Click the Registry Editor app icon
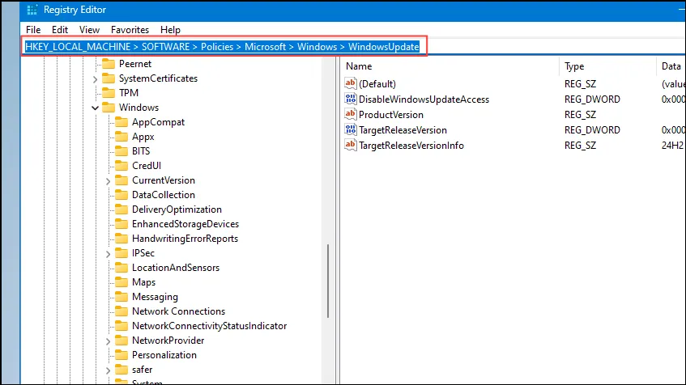This screenshot has width=686, height=385. click(32, 10)
